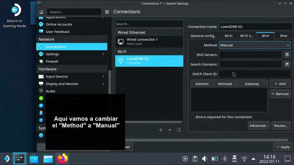Open Online Accounts settings
The height and width of the screenshot is (165, 294).
pos(72,24)
